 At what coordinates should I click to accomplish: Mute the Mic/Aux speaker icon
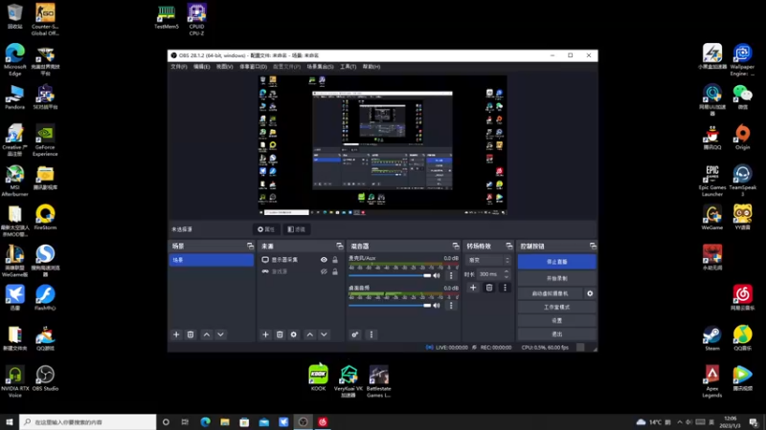click(x=437, y=275)
